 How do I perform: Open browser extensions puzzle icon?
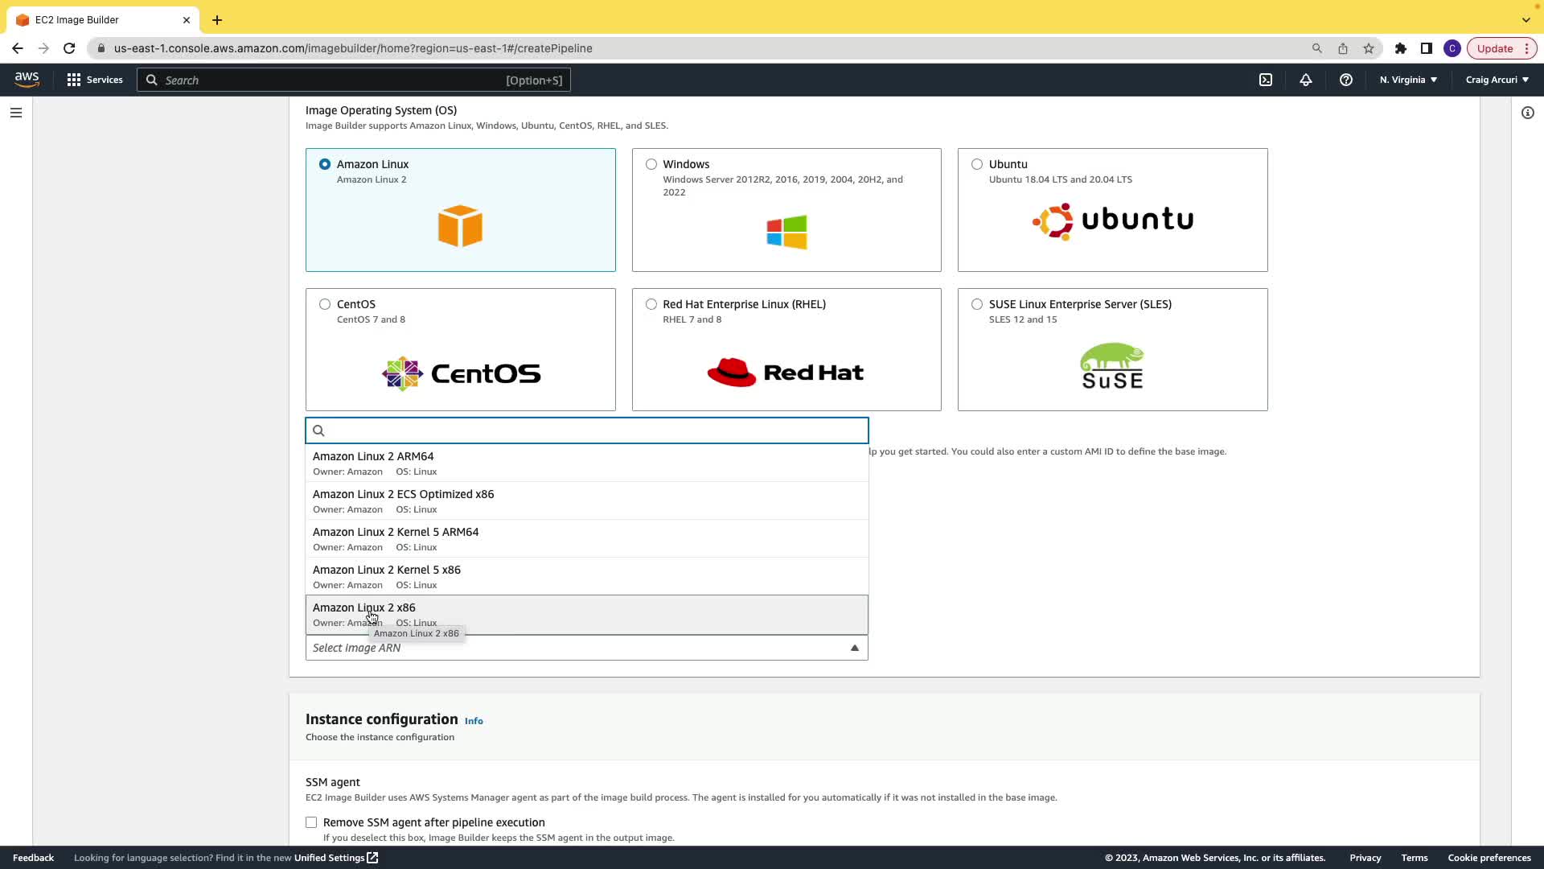[1401, 48]
